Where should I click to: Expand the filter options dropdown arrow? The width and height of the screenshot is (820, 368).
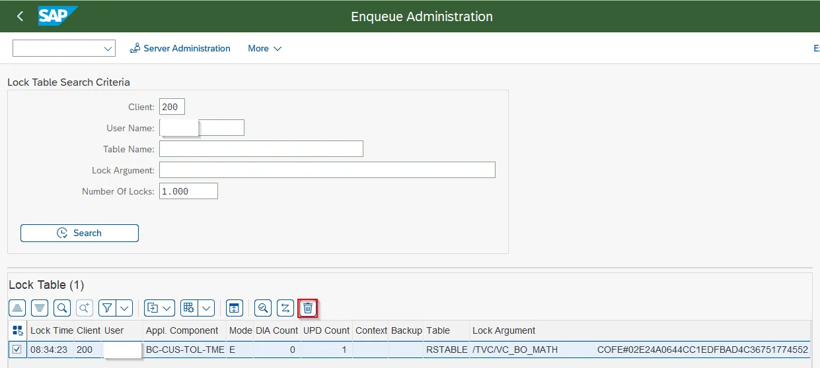point(125,307)
